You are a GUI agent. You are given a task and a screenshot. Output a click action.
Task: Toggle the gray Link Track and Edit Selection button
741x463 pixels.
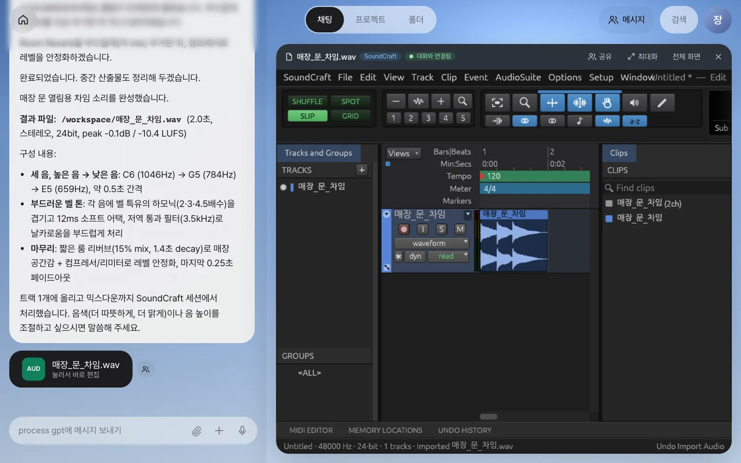(x=552, y=121)
